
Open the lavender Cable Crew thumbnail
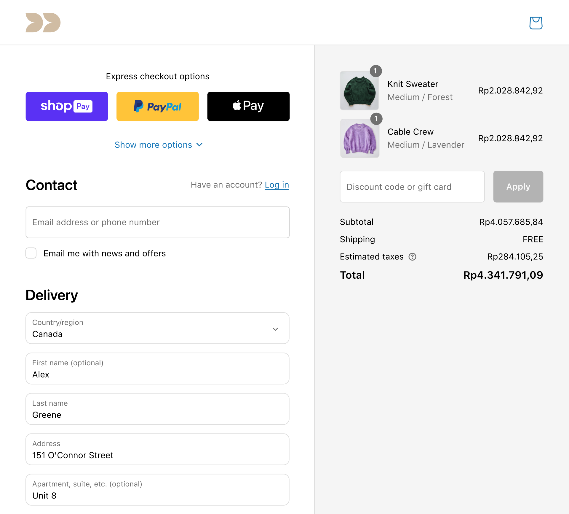[359, 138]
